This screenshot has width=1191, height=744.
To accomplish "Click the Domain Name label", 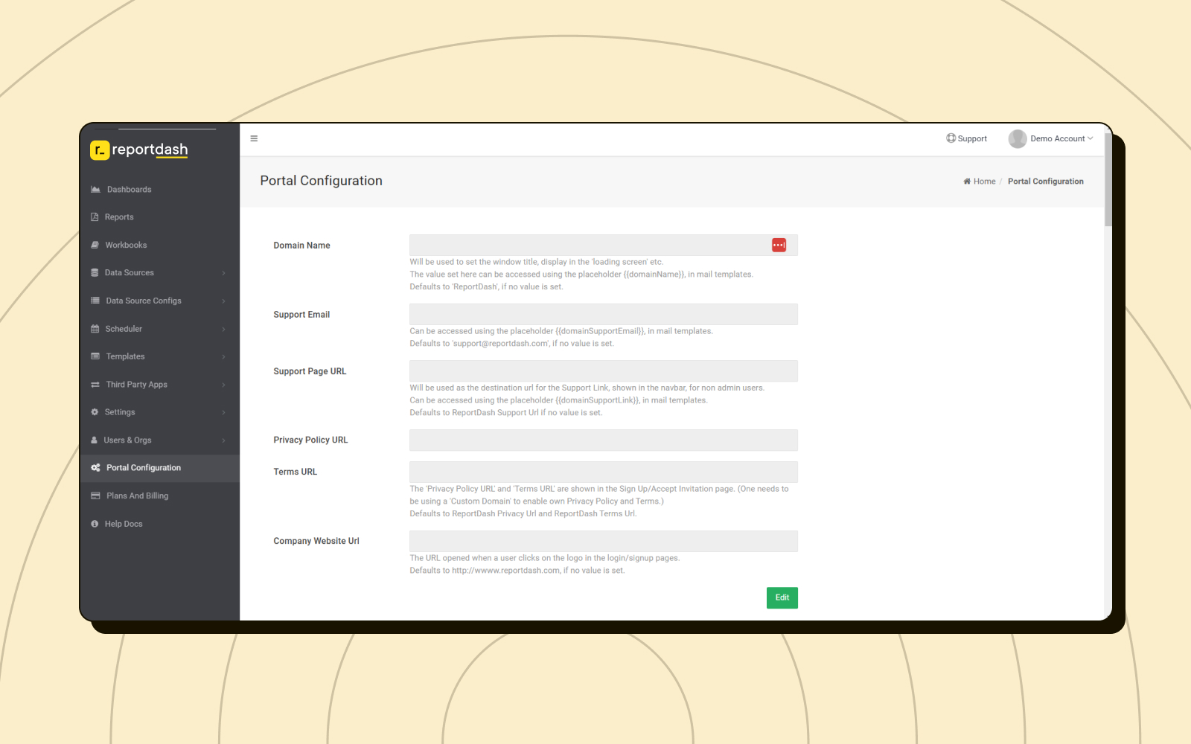I will tap(301, 246).
